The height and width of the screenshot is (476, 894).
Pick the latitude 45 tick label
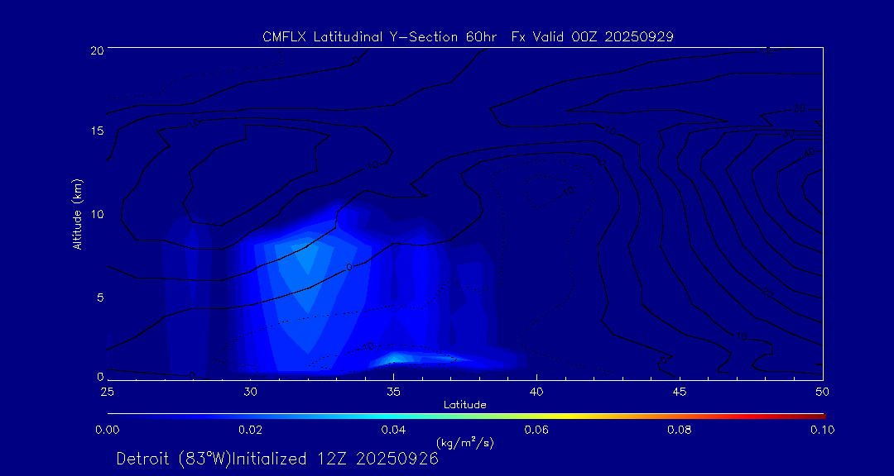[680, 390]
